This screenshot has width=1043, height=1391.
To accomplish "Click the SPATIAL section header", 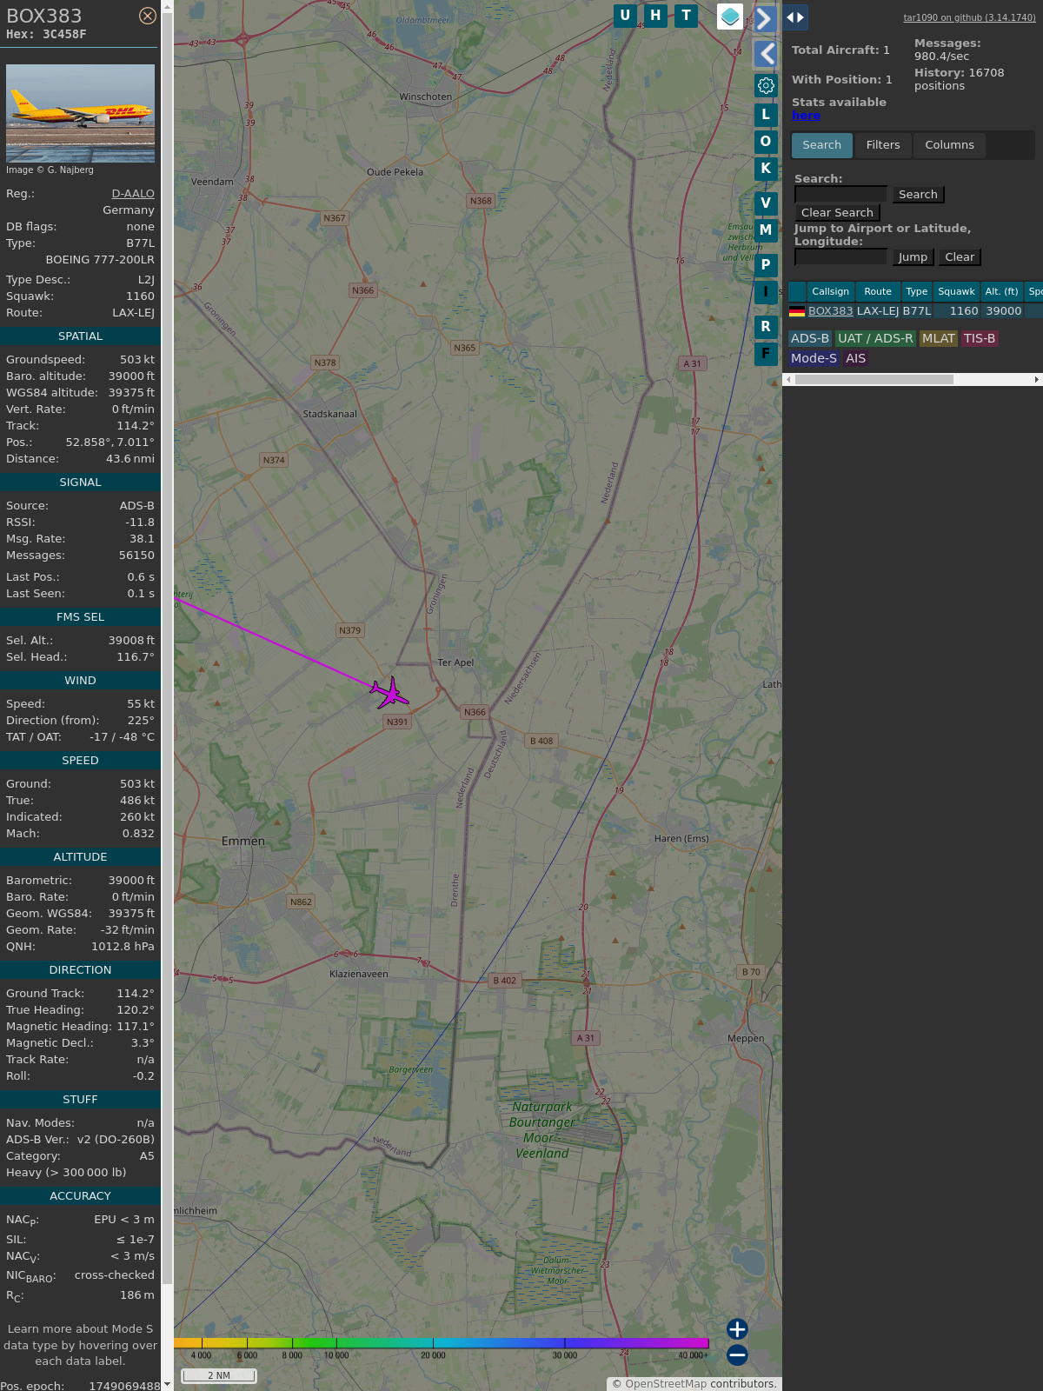I will 80,336.
